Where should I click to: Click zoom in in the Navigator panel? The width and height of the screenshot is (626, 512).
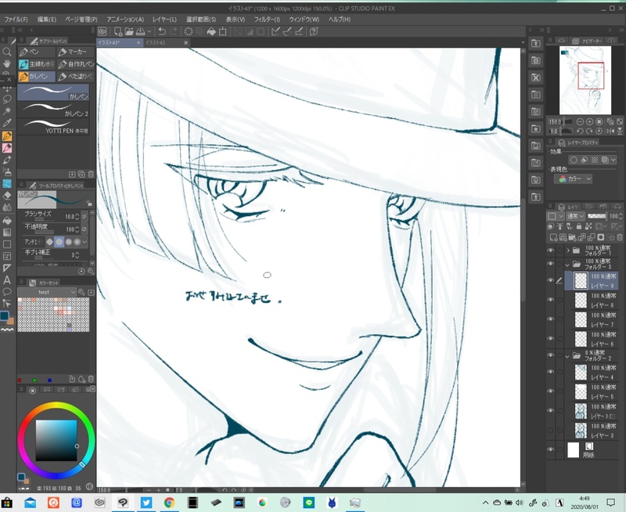pos(589,121)
